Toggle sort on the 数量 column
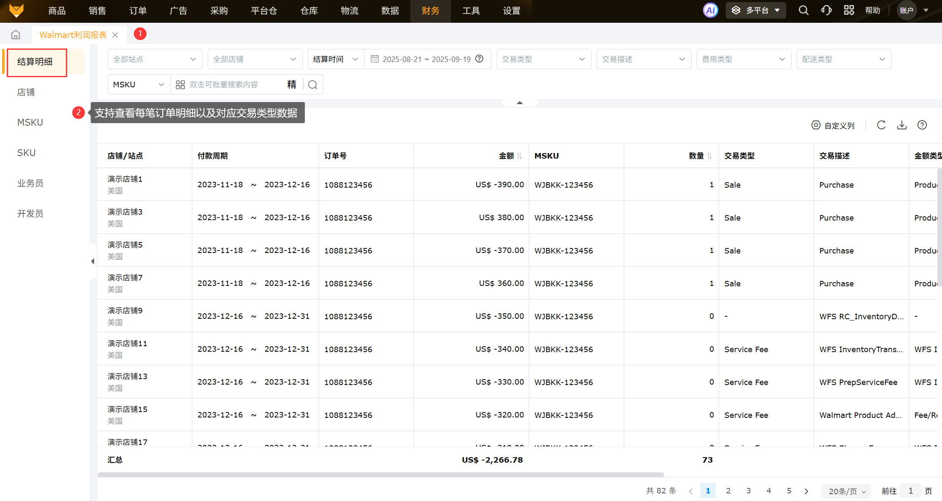This screenshot has height=501, width=942. point(709,156)
